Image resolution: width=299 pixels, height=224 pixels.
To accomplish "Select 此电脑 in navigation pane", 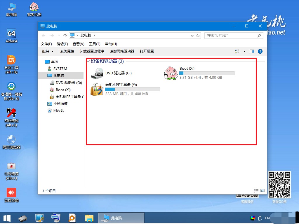I will coord(61,76).
